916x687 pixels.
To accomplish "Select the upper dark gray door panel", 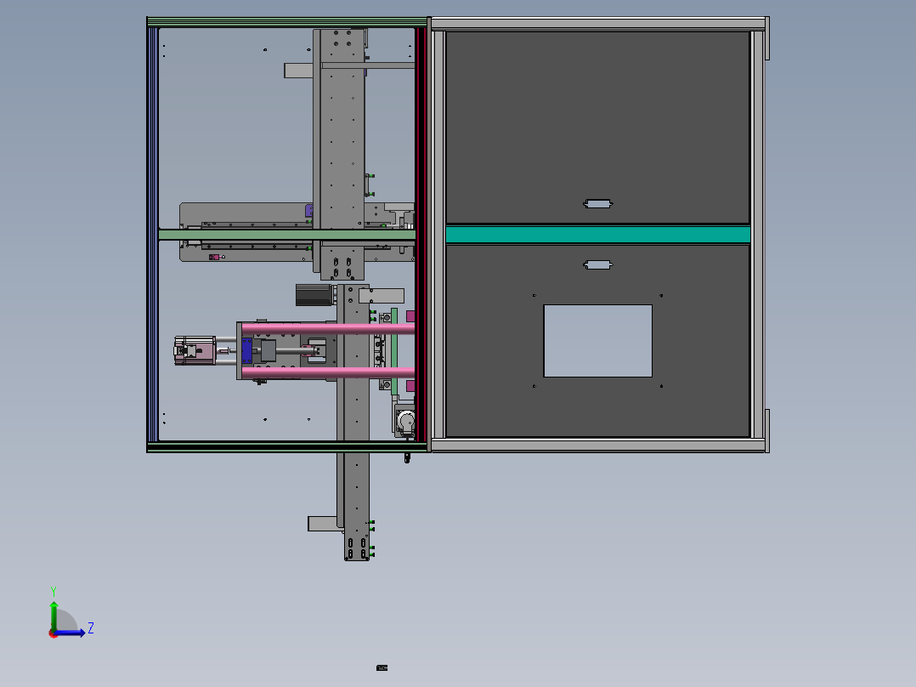I will tap(597, 127).
